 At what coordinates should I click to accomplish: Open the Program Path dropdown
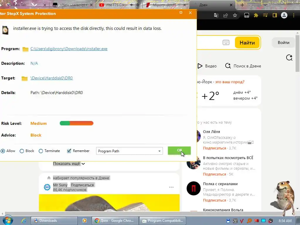129,151
